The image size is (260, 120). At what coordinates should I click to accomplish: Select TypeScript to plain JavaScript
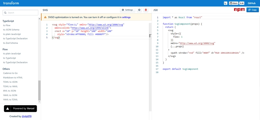point(12,34)
